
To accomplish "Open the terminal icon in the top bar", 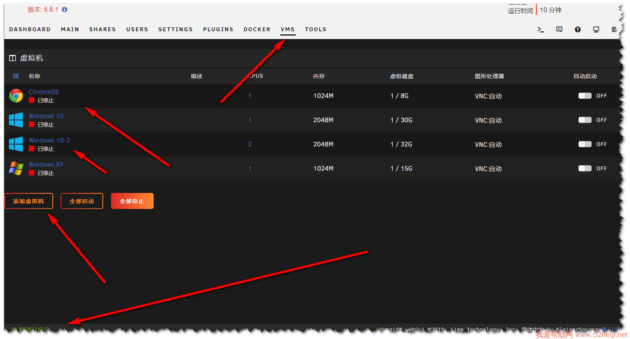I will (541, 29).
